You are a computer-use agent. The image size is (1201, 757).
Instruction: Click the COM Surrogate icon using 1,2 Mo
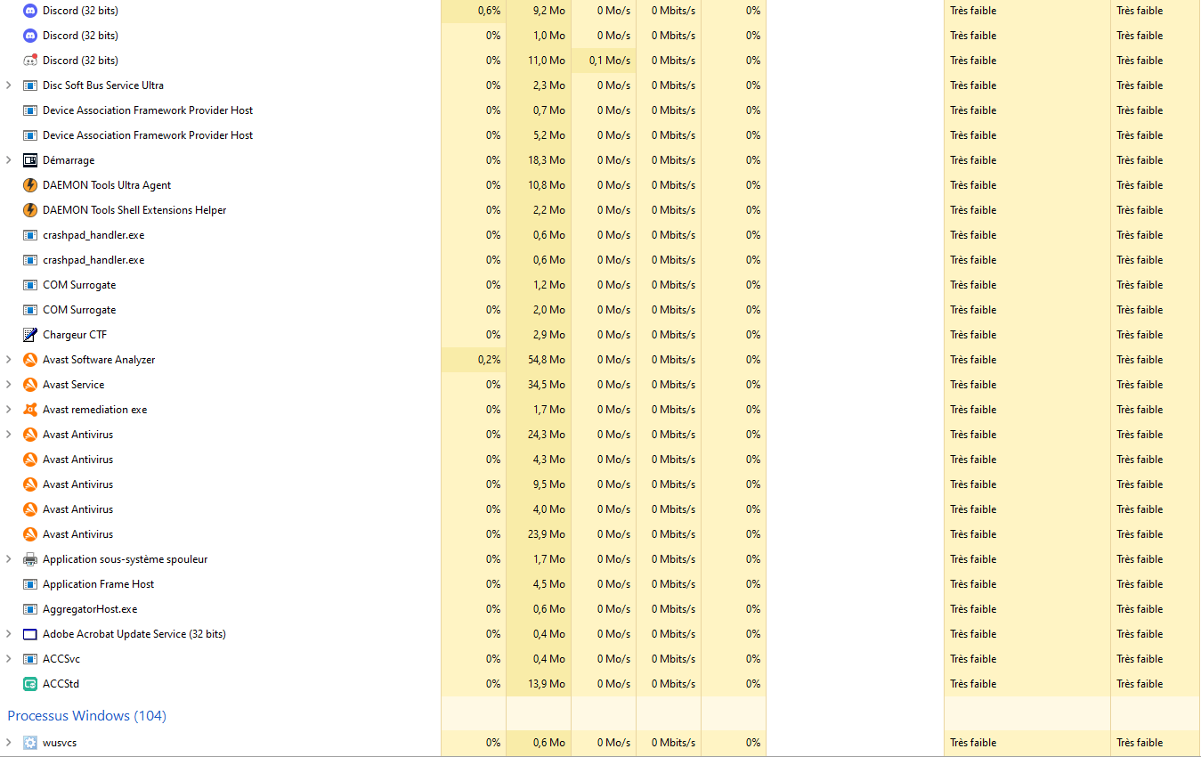tap(30, 285)
